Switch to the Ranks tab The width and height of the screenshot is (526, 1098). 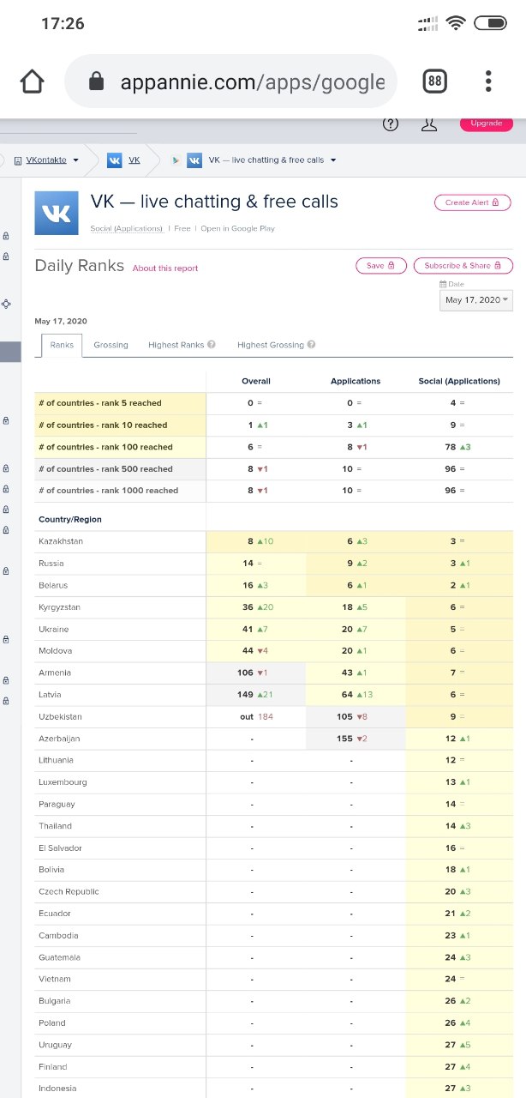tap(62, 345)
